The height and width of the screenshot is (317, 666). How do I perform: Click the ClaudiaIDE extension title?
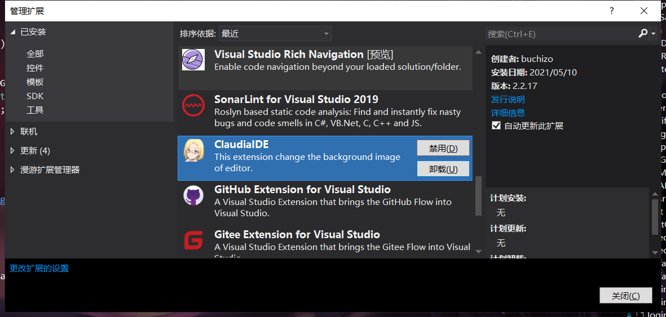point(241,144)
